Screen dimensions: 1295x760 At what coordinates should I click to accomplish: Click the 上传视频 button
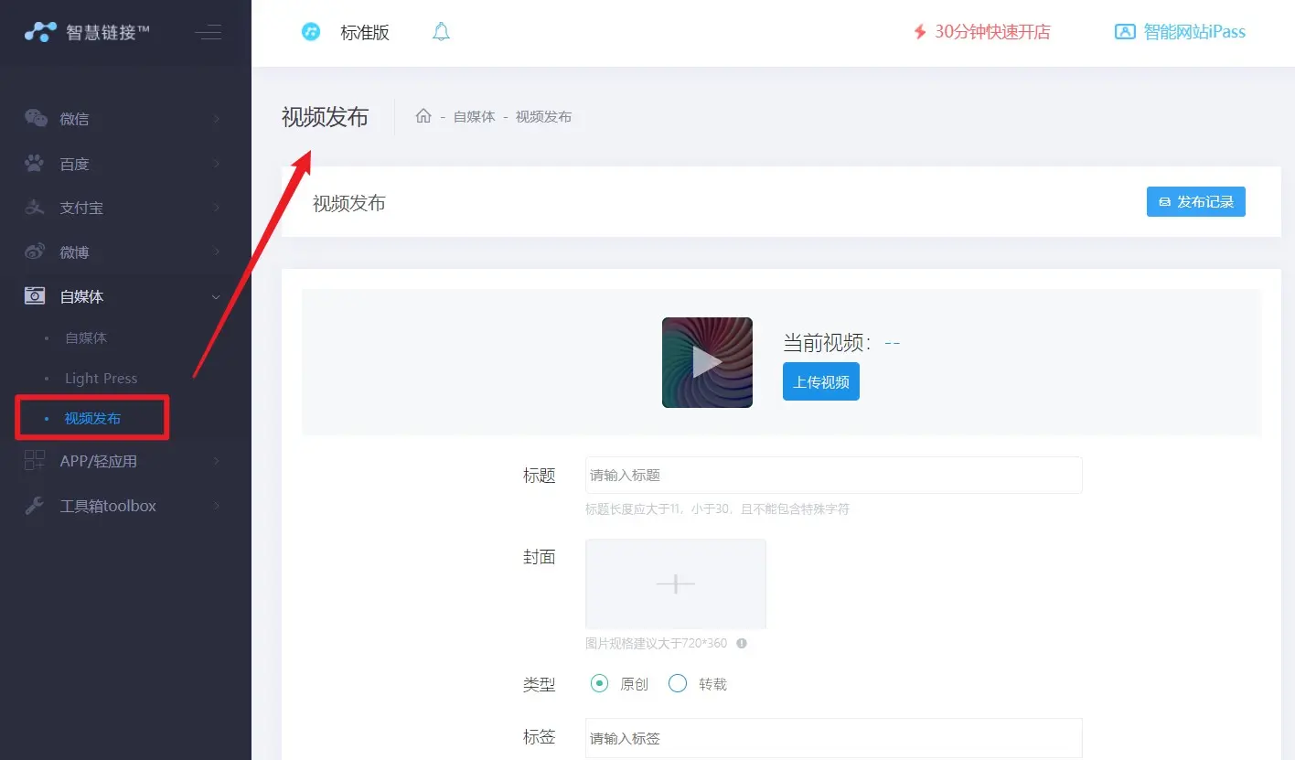tap(820, 382)
